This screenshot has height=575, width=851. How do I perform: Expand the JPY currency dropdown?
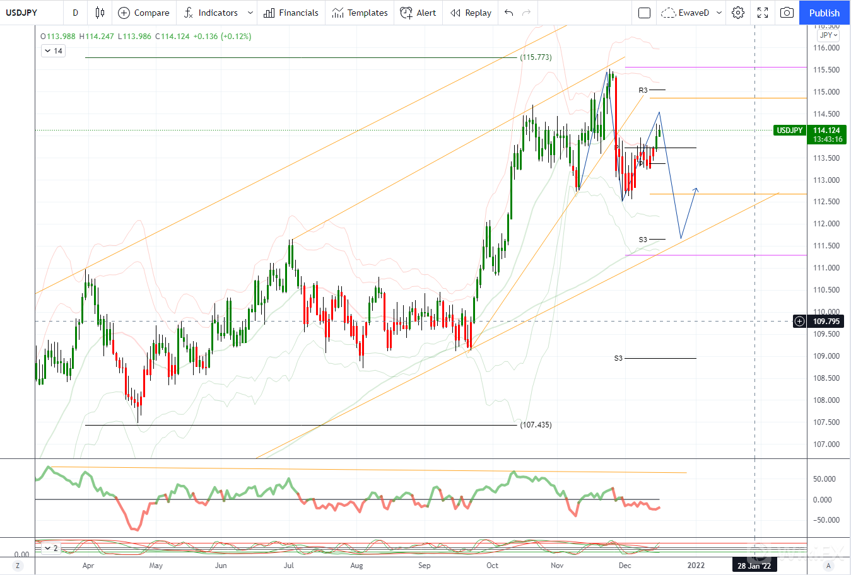pos(828,35)
